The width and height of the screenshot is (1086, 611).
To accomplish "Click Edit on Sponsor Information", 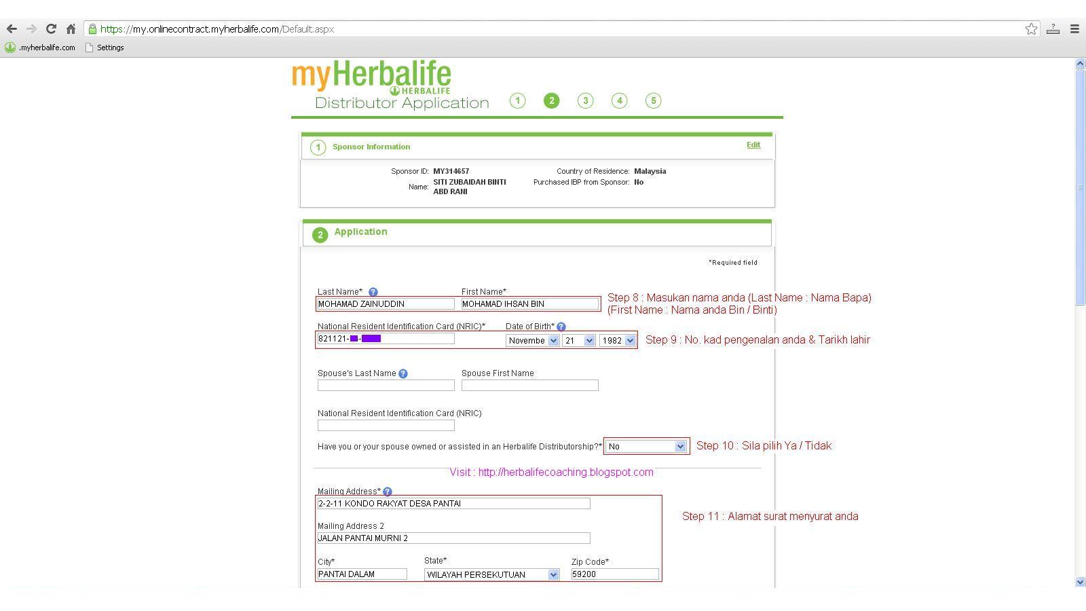I will [x=753, y=145].
